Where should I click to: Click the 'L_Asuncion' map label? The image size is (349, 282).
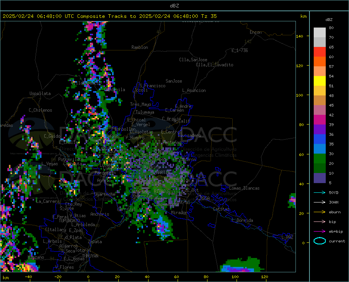click(194, 90)
